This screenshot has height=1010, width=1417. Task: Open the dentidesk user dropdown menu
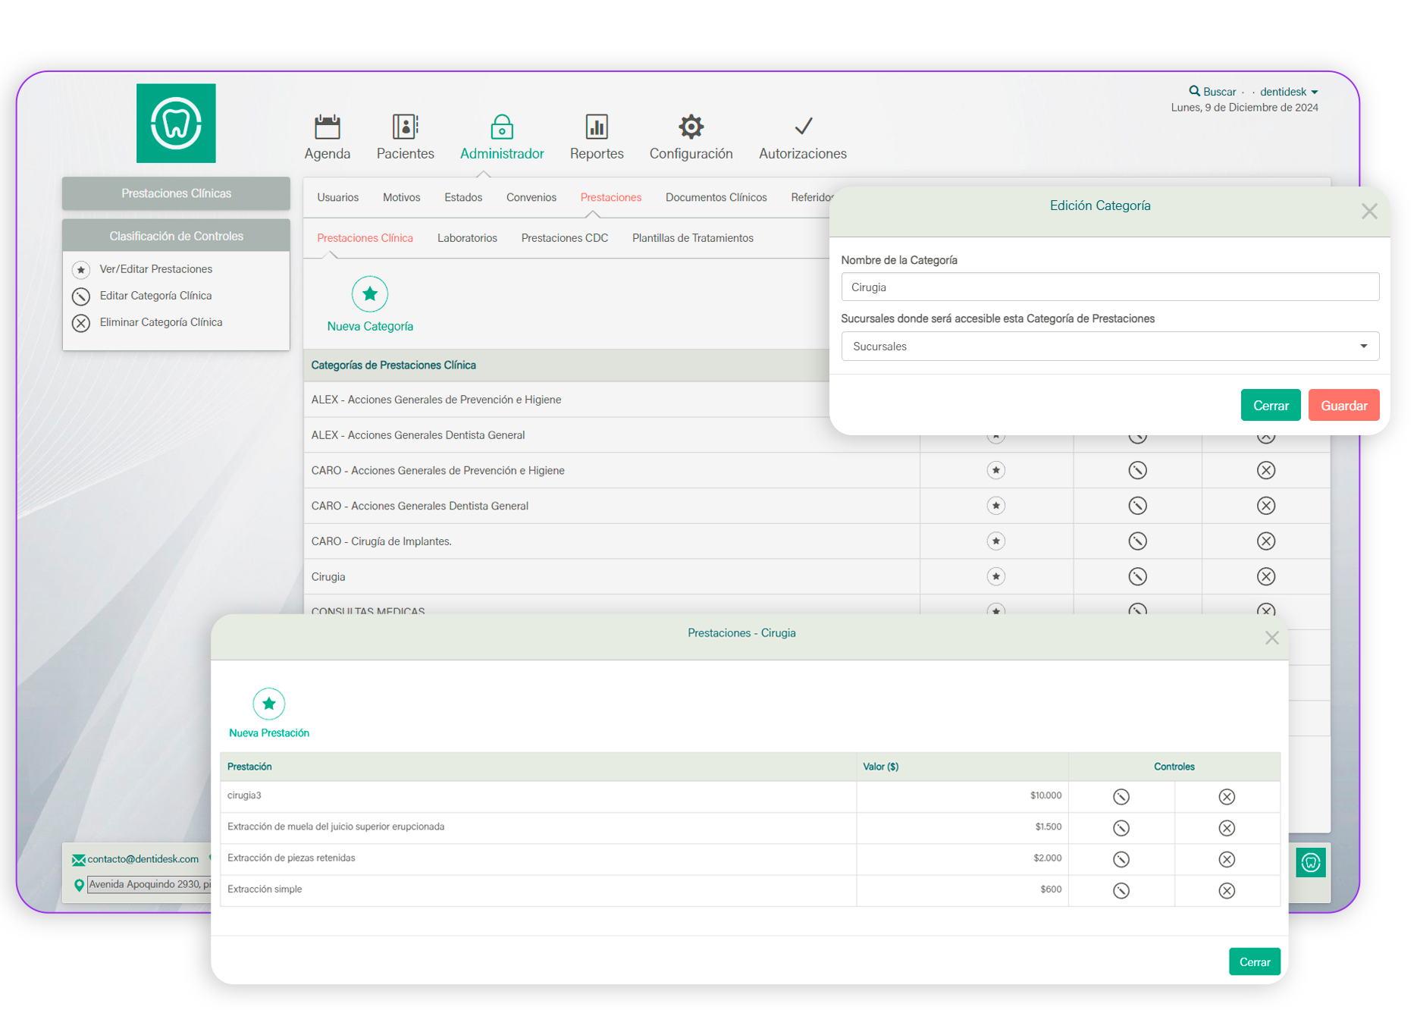[1288, 92]
